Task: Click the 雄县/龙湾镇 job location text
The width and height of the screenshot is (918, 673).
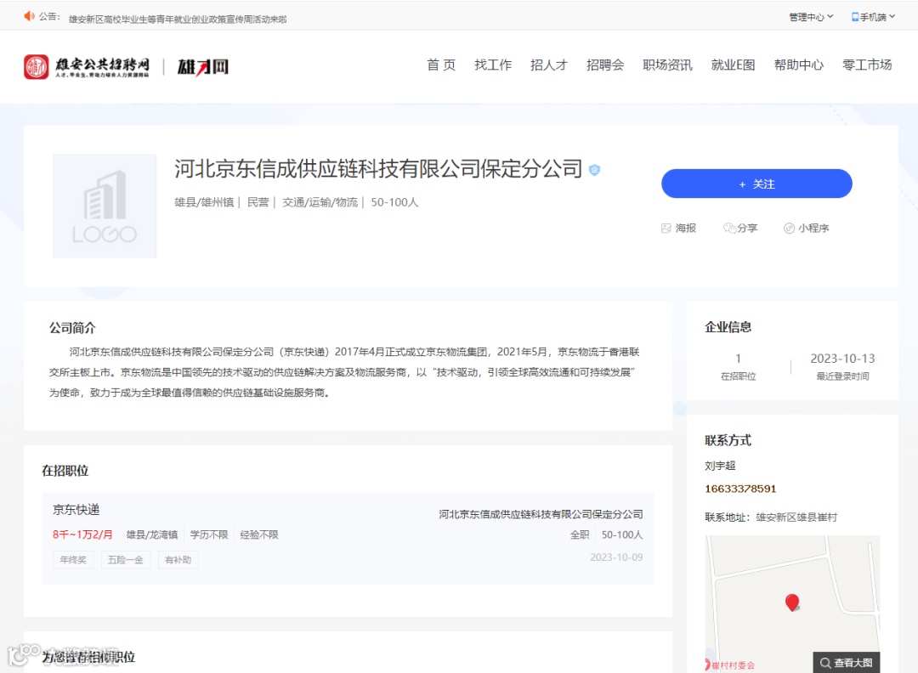Action: 151,534
